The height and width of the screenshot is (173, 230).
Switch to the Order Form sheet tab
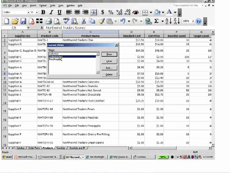34,148
